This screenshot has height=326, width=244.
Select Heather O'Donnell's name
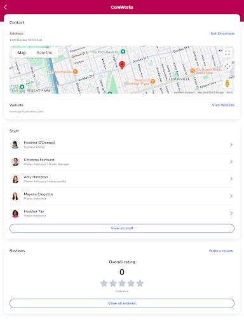coord(39,143)
